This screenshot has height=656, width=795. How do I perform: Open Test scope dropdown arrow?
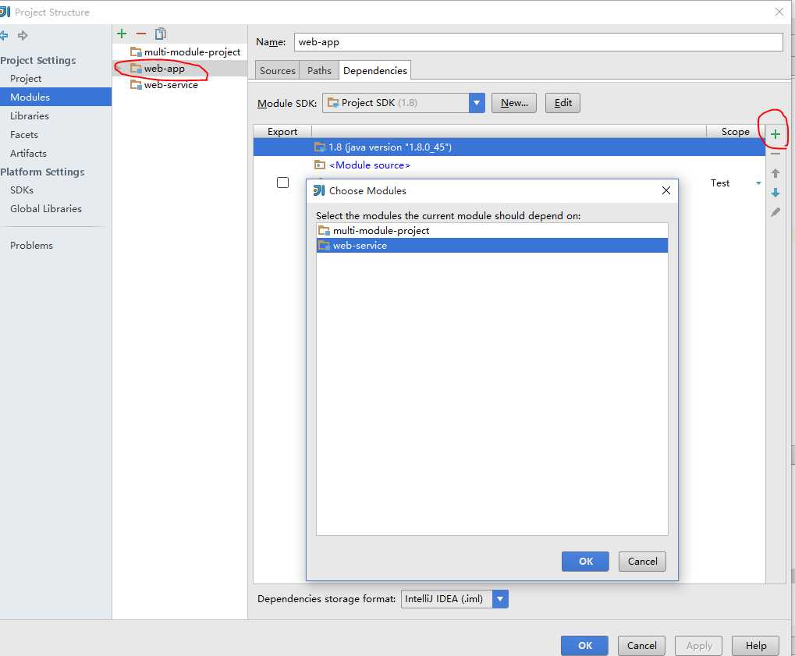click(x=758, y=183)
